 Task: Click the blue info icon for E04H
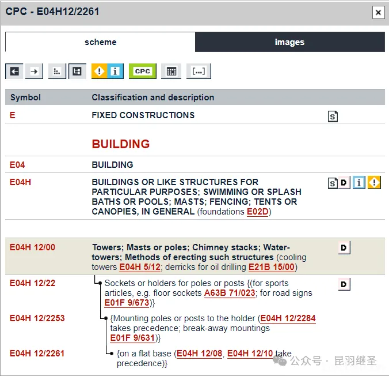pyautogui.click(x=359, y=183)
